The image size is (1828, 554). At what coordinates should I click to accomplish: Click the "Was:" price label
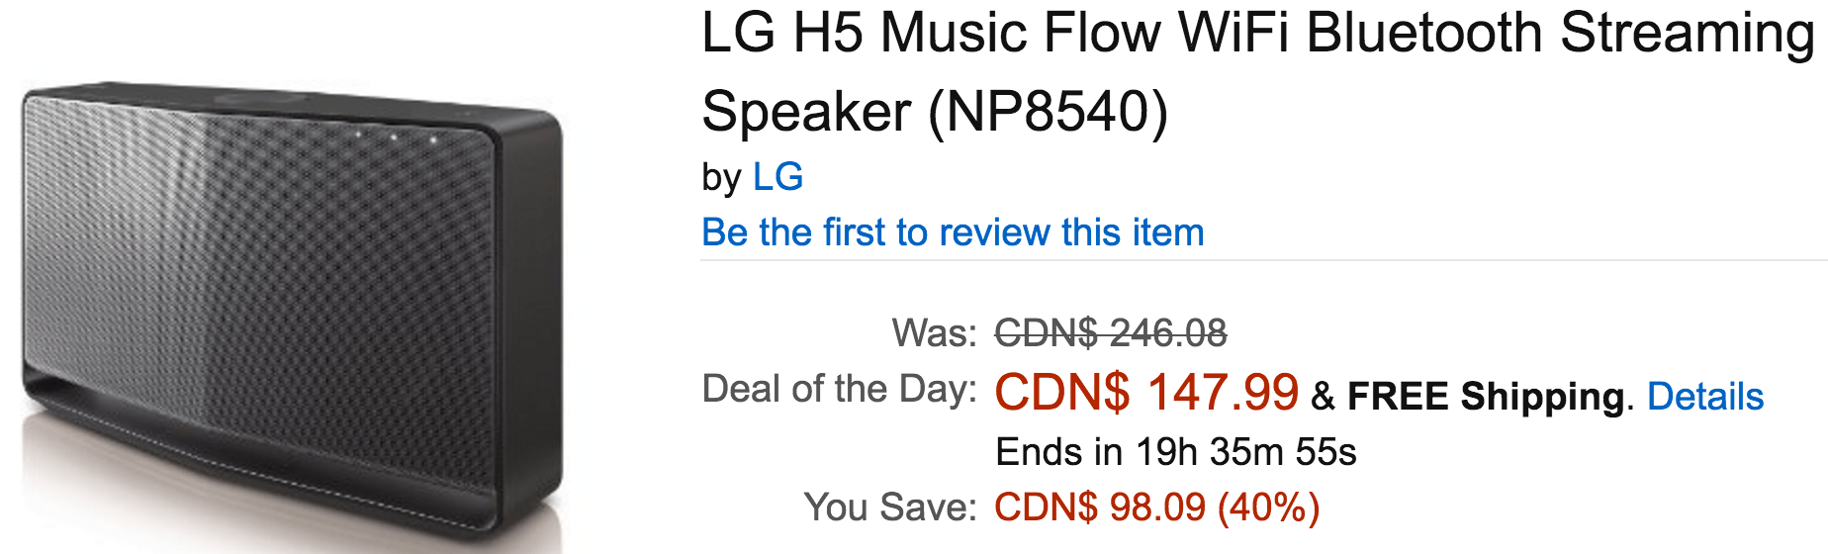click(934, 333)
